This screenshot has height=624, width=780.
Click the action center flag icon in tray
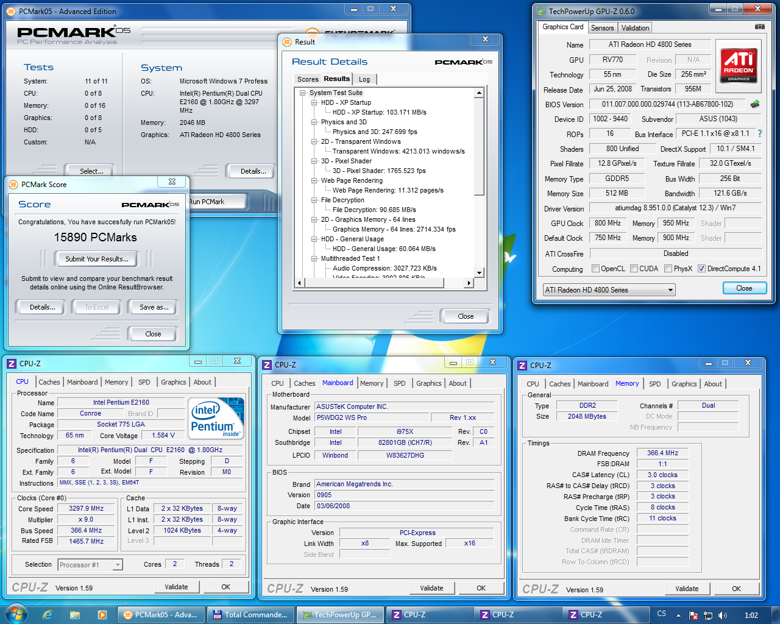pos(694,615)
